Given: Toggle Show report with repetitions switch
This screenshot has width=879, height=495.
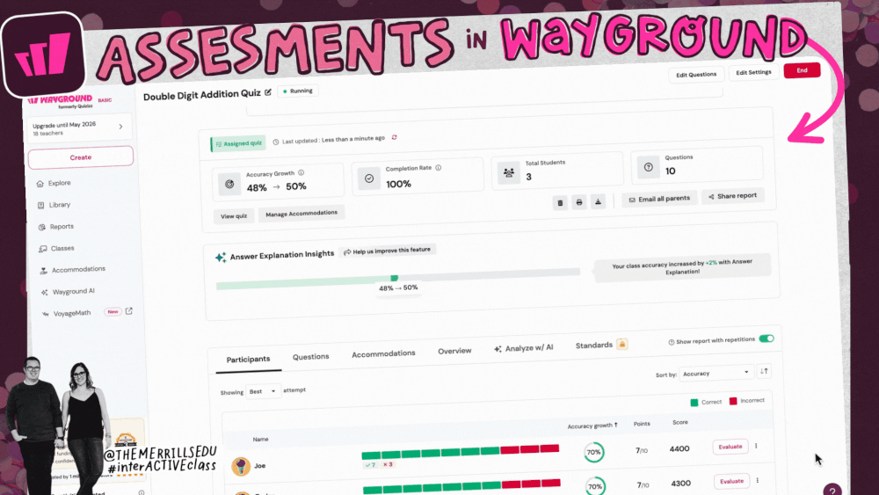Looking at the screenshot, I should click(766, 338).
